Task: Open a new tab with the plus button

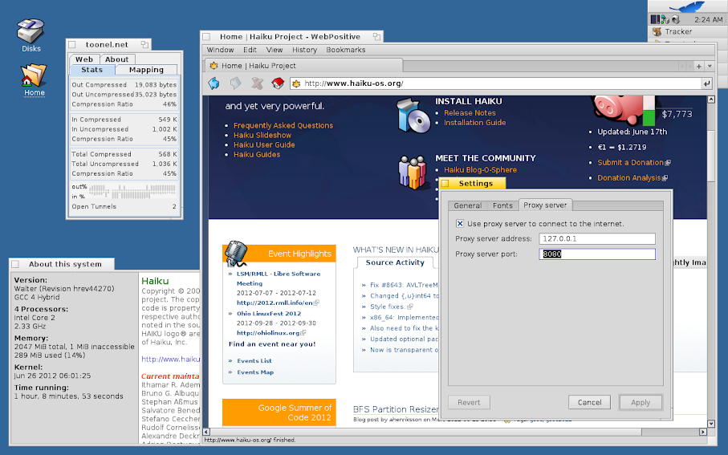Action: point(698,67)
